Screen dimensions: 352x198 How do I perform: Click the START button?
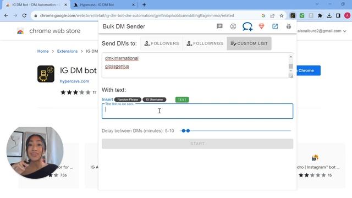[x=197, y=144]
